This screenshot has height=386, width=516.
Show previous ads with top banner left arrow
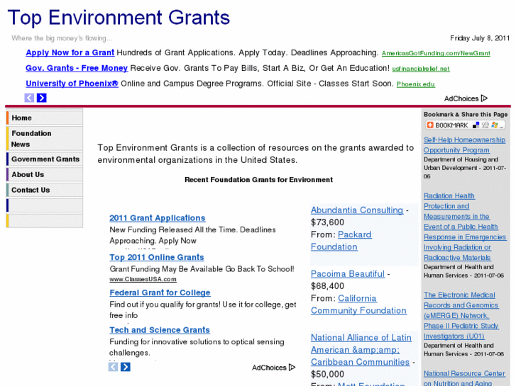(x=29, y=98)
